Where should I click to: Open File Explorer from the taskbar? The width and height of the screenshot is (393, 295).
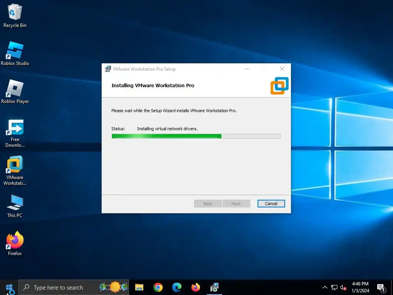pos(139,287)
